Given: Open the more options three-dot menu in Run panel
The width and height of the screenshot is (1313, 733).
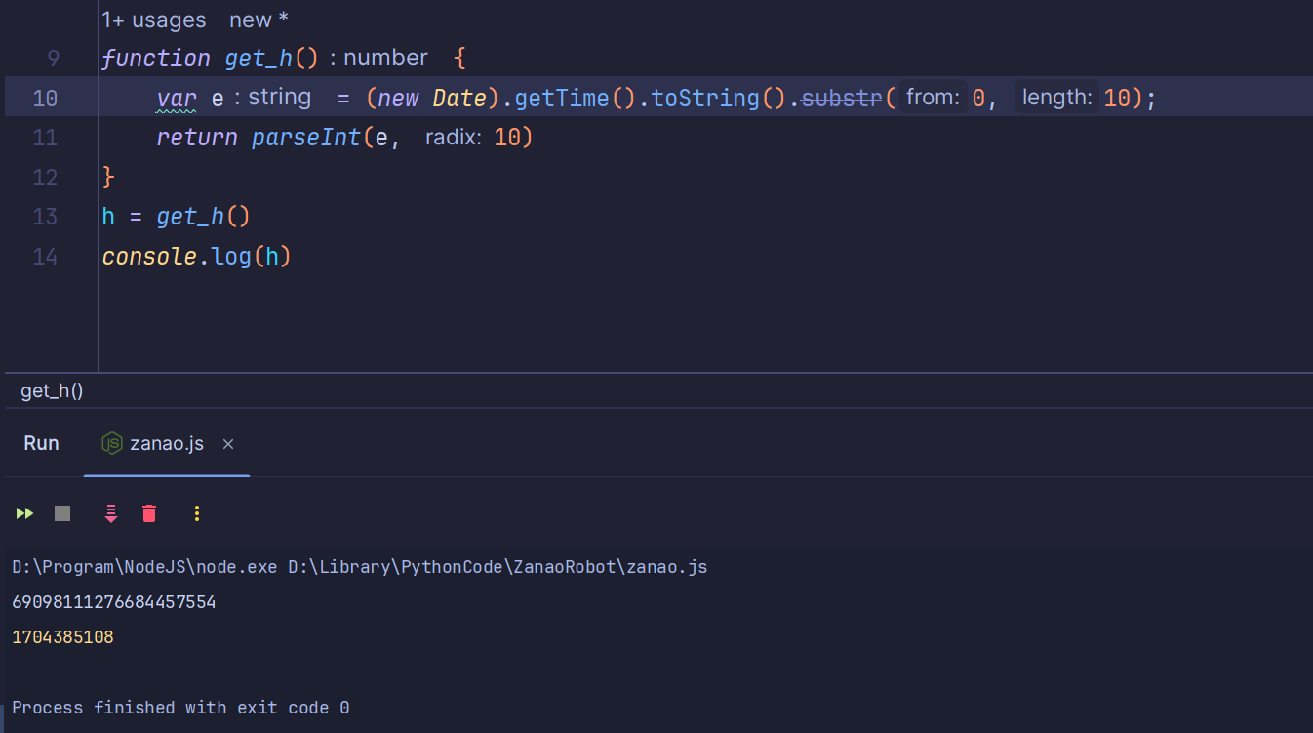Looking at the screenshot, I should (x=197, y=513).
